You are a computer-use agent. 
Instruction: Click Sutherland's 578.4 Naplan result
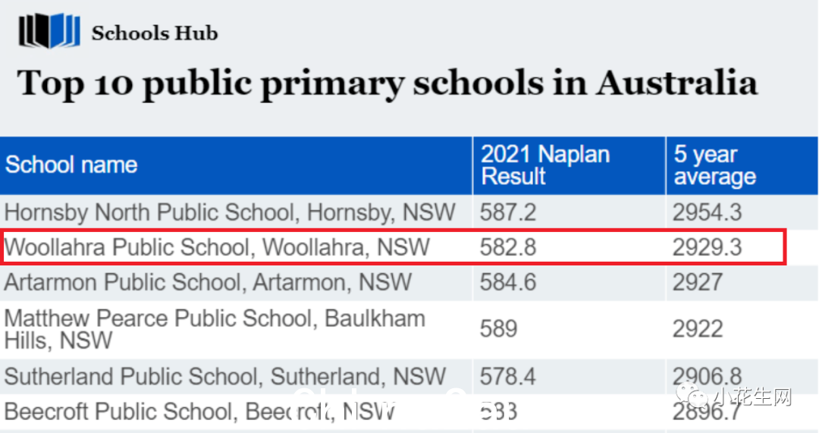507,377
